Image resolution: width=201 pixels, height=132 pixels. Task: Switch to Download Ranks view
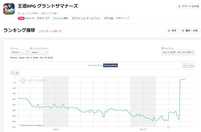click(95, 66)
